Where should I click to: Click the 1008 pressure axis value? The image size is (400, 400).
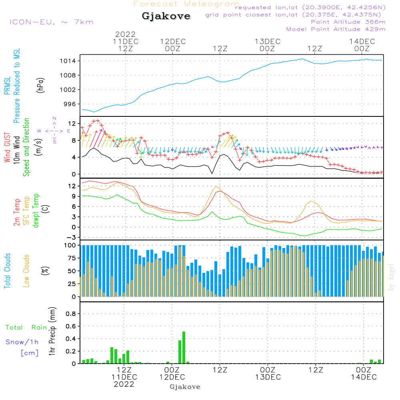point(68,75)
